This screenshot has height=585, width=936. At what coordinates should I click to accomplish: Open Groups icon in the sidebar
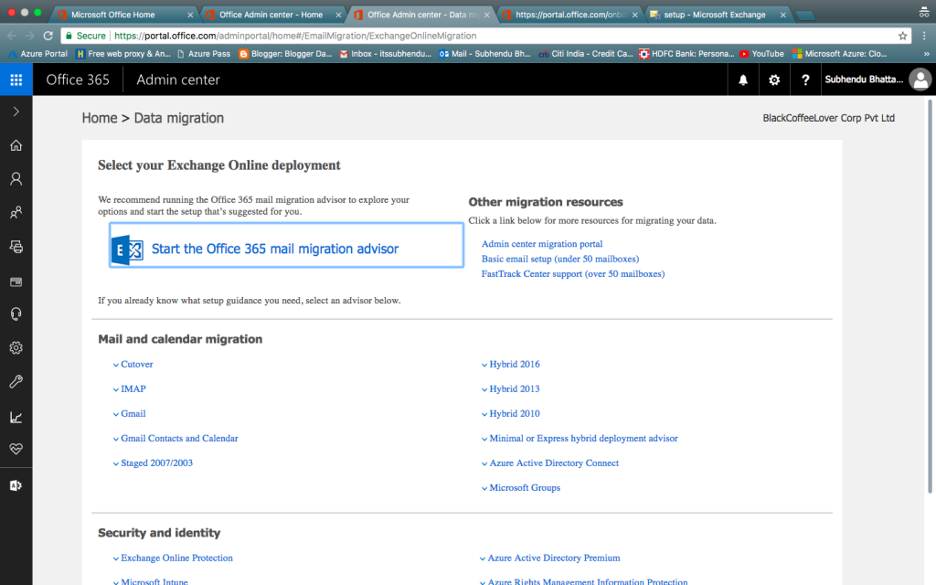(16, 212)
